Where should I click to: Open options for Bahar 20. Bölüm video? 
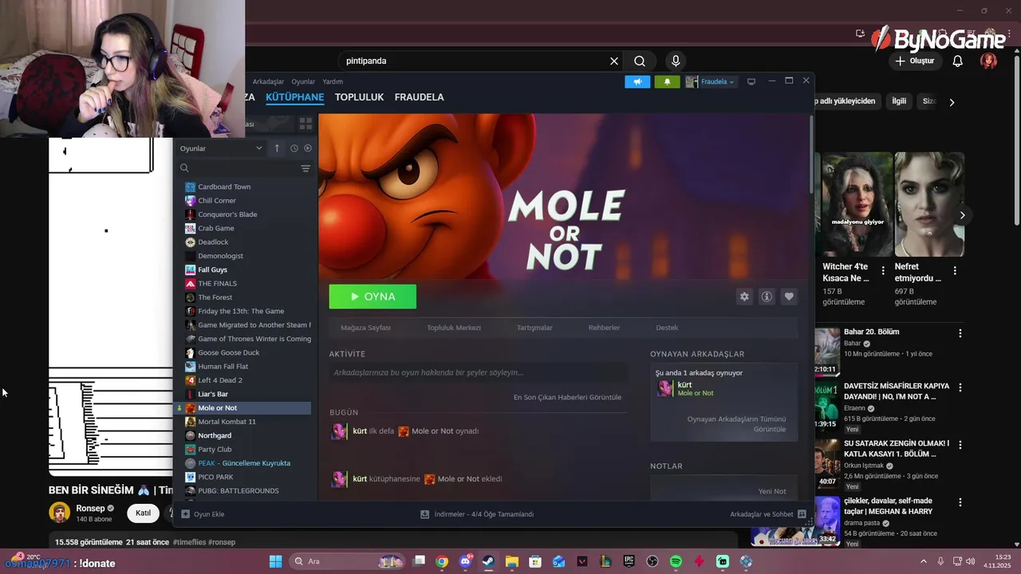(960, 333)
